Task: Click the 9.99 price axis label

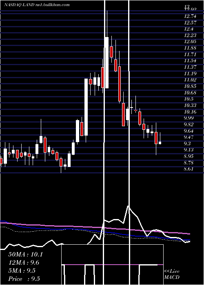Action: point(189,118)
